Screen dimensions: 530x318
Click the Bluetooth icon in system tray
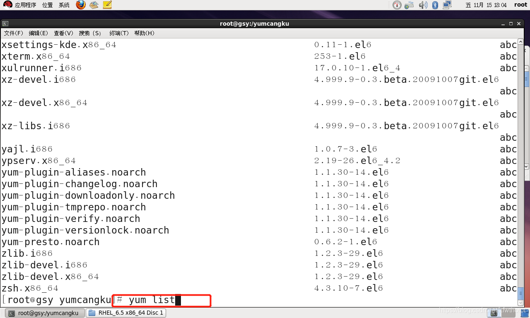click(x=435, y=5)
